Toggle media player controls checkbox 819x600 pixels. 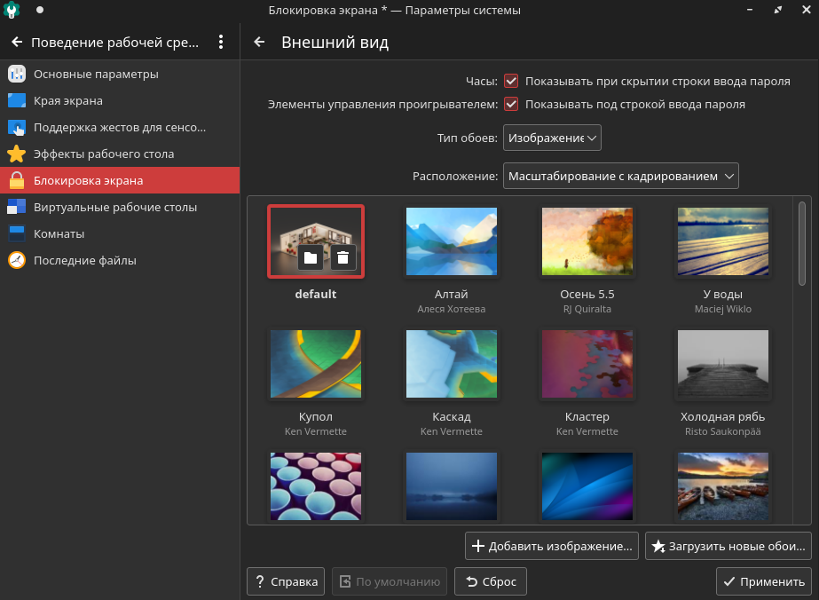511,104
